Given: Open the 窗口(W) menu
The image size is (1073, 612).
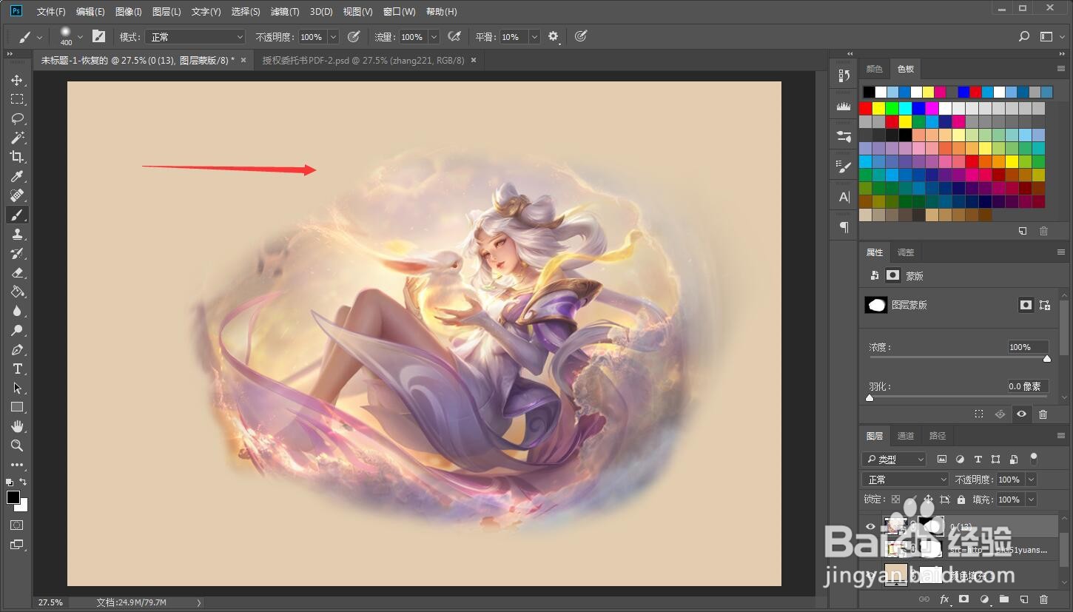Looking at the screenshot, I should click(400, 12).
